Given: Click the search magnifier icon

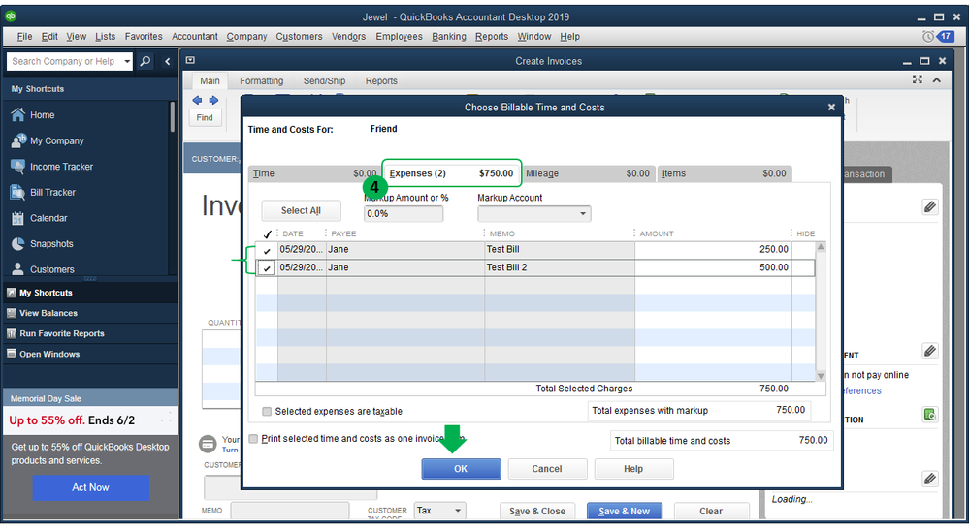Looking at the screenshot, I should point(145,61).
